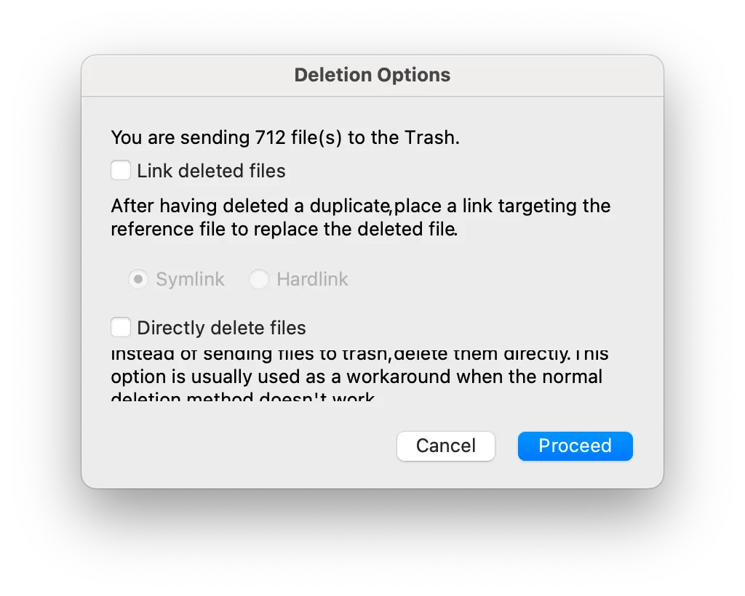Check the Directly delete files option
The height and width of the screenshot is (596, 745).
point(121,327)
